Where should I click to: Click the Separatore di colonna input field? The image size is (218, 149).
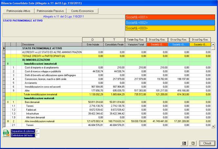coord(37,131)
